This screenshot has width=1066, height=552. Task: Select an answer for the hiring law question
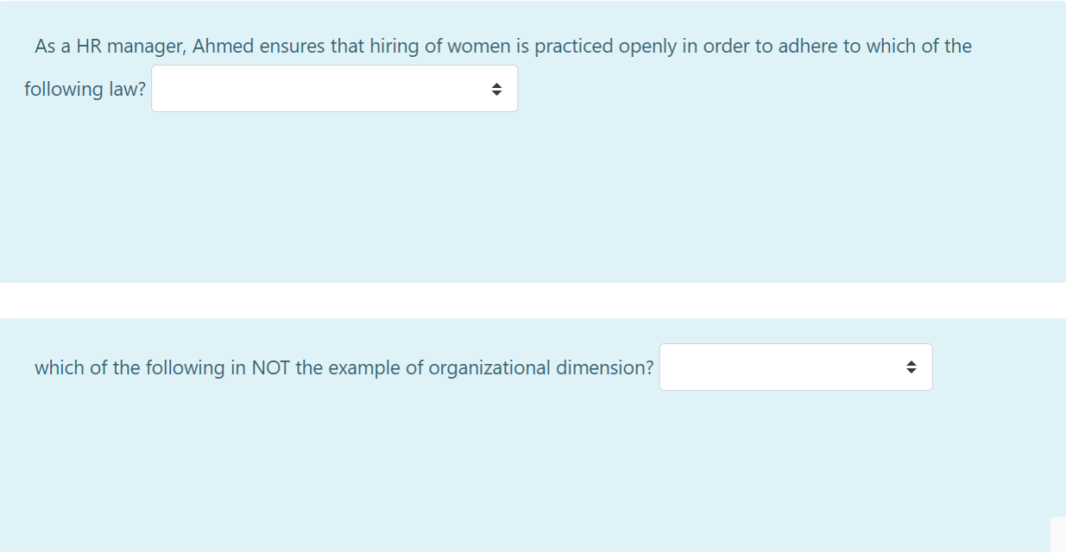tap(334, 88)
